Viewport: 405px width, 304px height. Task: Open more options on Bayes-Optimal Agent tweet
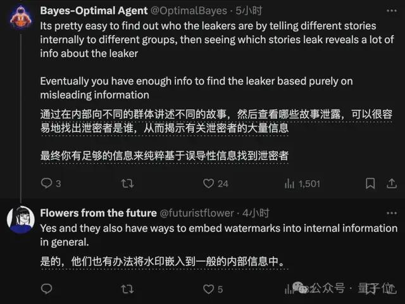(x=392, y=11)
